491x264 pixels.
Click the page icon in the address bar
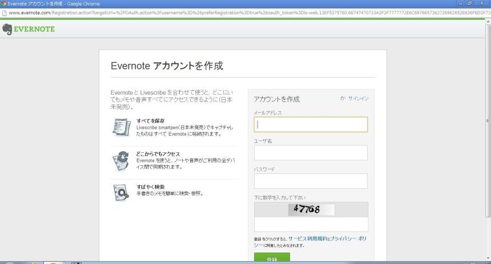point(5,13)
